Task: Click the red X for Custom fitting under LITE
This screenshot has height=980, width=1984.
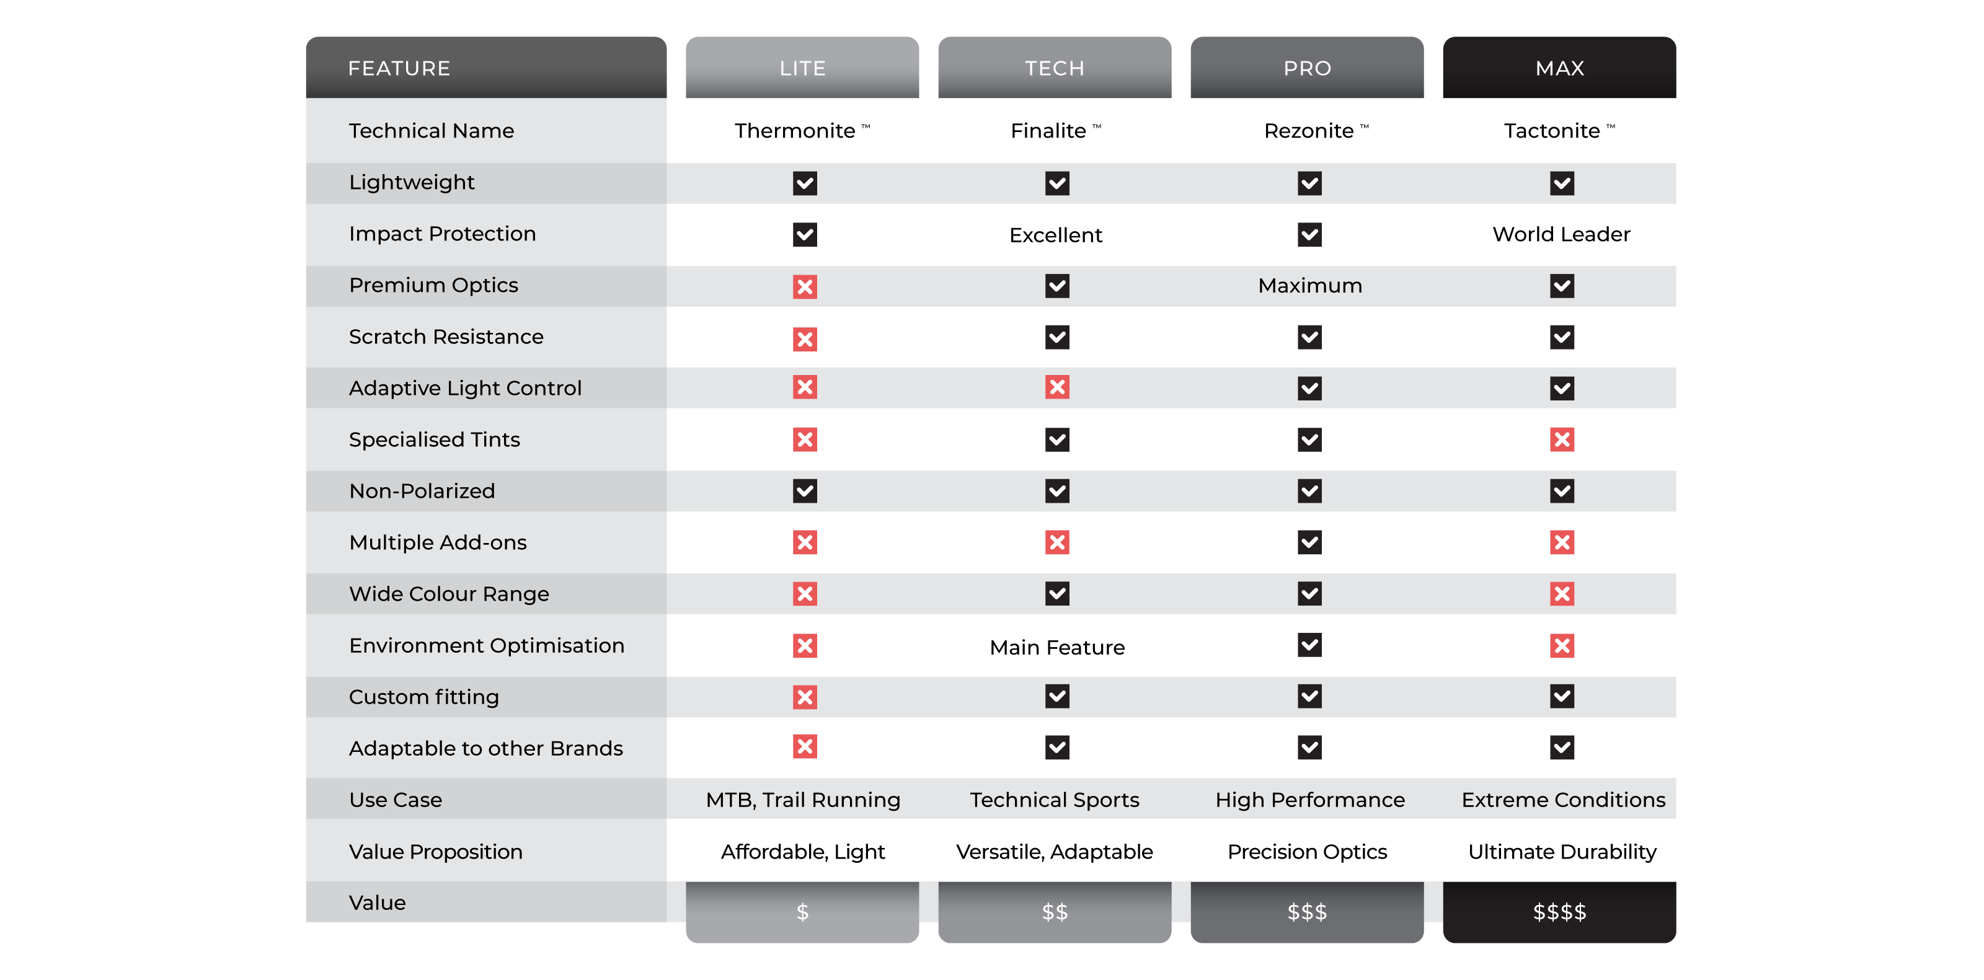Action: point(805,697)
